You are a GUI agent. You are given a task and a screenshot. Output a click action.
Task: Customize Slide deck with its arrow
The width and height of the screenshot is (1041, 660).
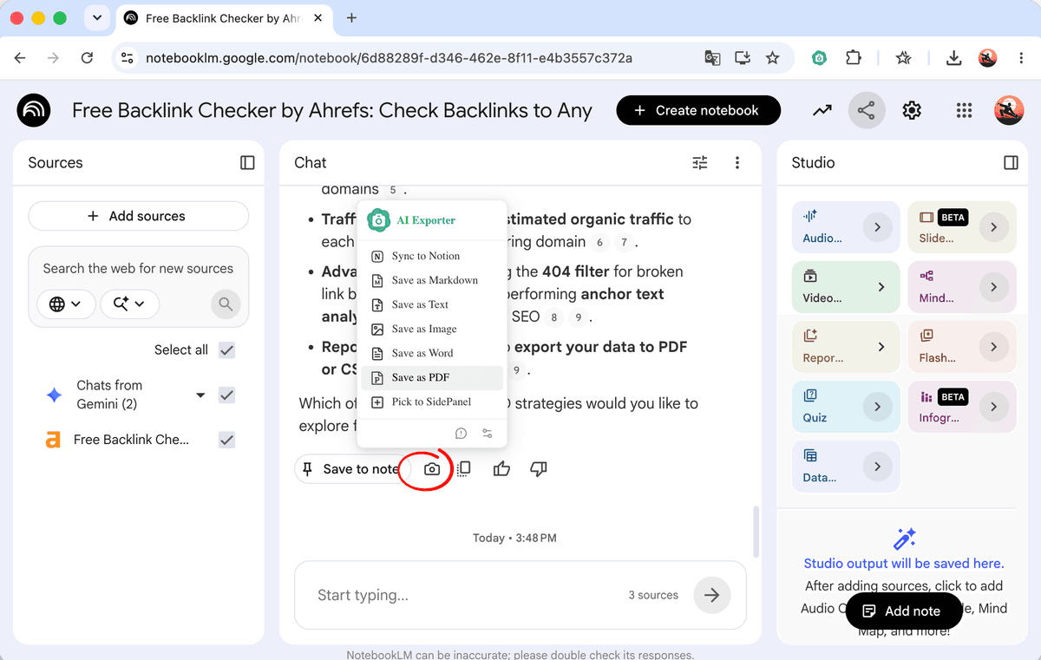(994, 227)
